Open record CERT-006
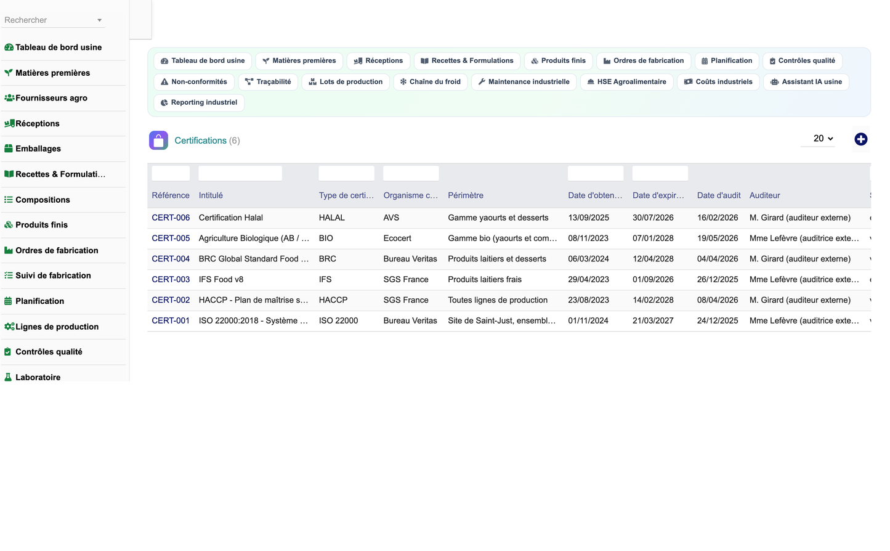 point(171,218)
